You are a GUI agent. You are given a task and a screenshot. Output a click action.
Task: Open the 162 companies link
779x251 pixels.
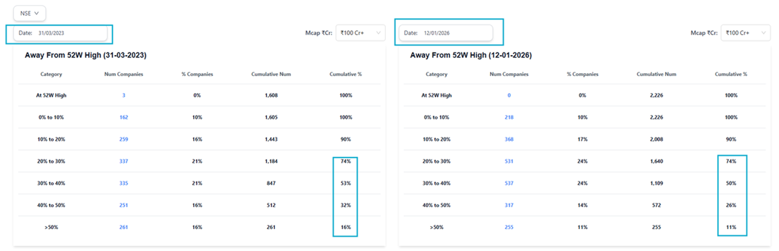[124, 117]
